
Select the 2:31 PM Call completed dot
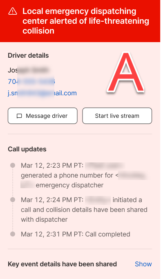point(13,234)
